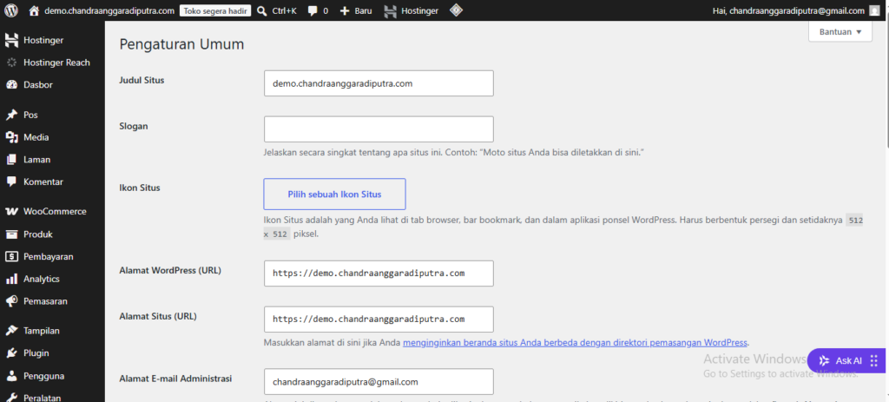
Task: Click the Laman pages icon
Action: point(11,160)
